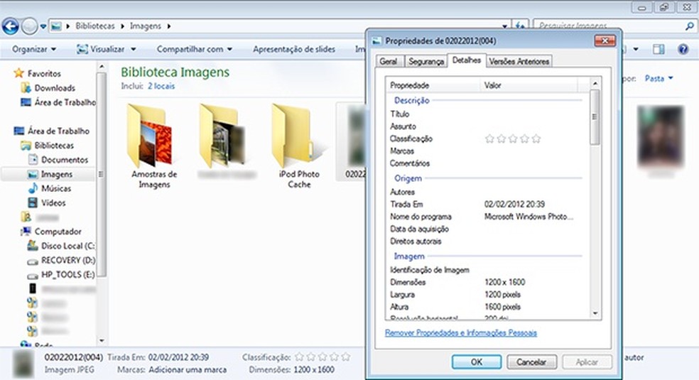699x380 pixels.
Task: Select Imagens library in the tree
Action: (50, 174)
